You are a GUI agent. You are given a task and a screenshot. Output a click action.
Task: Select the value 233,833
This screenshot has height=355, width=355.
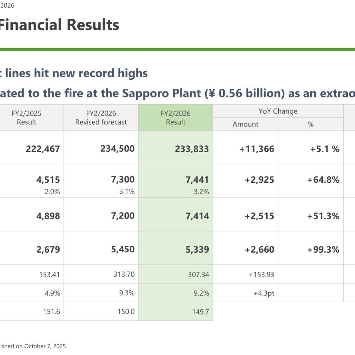pos(192,149)
